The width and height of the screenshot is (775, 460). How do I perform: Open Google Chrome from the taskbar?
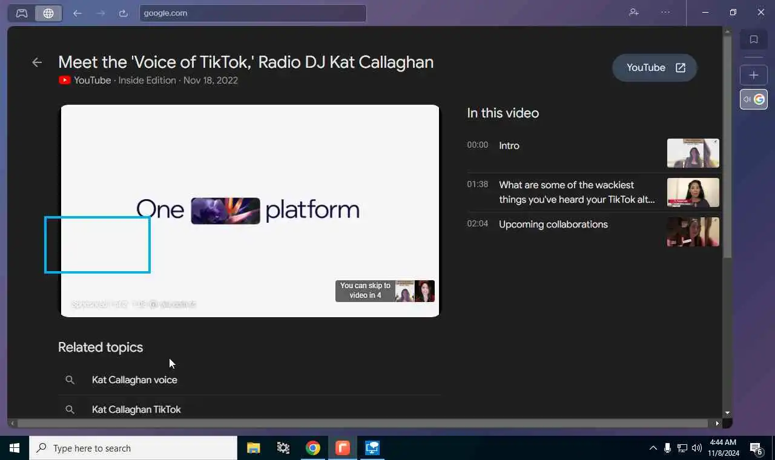pos(313,448)
